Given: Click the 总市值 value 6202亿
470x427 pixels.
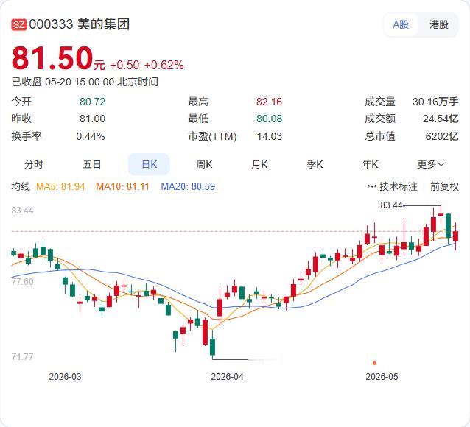Looking at the screenshot, I should point(442,137).
